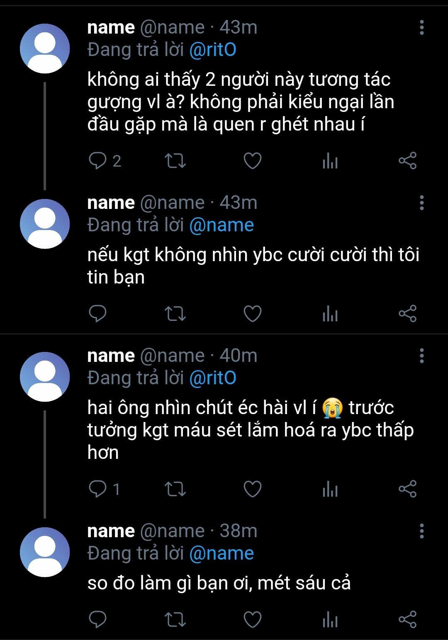Like the "nếu kgt không nhìn" tweet
The height and width of the screenshot is (640, 448).
click(252, 314)
